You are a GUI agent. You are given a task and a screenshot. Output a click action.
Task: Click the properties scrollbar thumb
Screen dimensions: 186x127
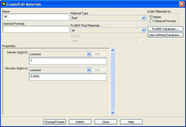(x=112, y=81)
